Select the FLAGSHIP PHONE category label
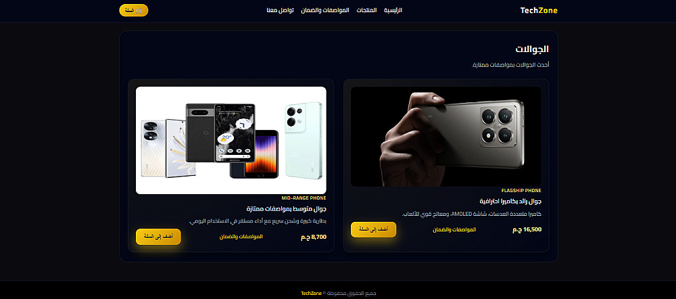This screenshot has width=676, height=299. click(x=521, y=190)
